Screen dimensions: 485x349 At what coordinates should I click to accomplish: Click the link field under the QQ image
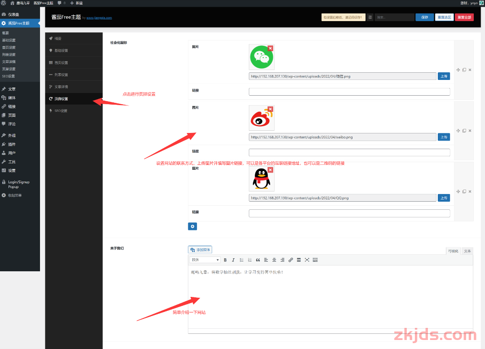point(349,213)
